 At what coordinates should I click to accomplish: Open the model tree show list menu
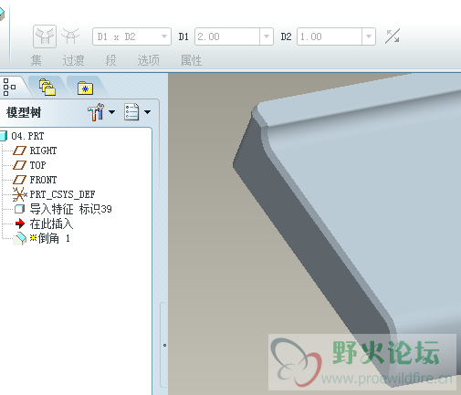(x=137, y=112)
